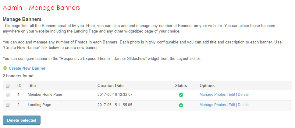Click the green plus Create New Banner icon
This screenshot has width=295, height=128.
tap(5, 68)
